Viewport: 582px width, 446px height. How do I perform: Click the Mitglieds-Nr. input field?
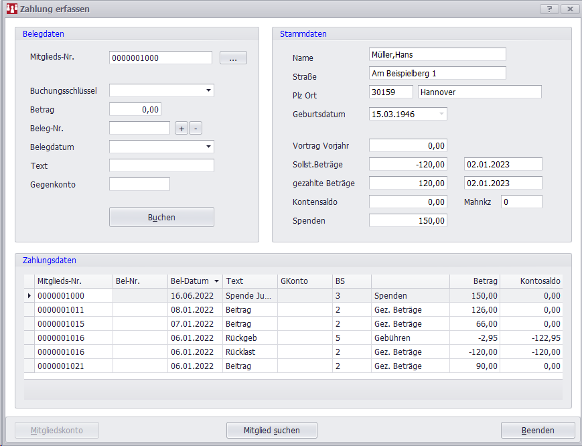(160, 58)
